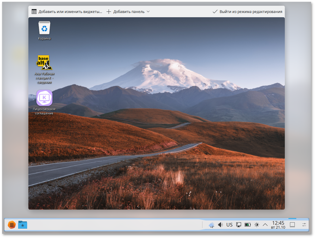Open the orange application launcher menu
315x238 pixels.
coord(11,225)
